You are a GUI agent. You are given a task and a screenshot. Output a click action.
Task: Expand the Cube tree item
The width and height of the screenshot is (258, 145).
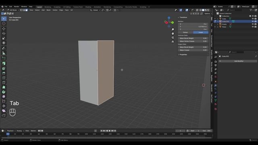218,19
